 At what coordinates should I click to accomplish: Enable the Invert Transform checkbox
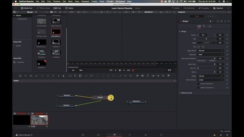pyautogui.click(x=198, y=84)
